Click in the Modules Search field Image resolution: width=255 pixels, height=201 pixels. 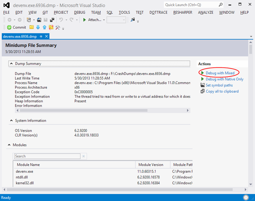(x=47, y=156)
